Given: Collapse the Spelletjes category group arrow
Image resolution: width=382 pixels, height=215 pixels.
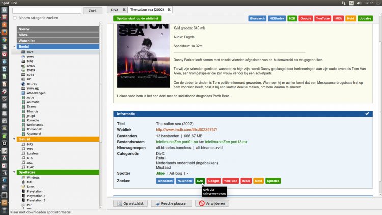Looking at the screenshot, I should pos(14,172).
